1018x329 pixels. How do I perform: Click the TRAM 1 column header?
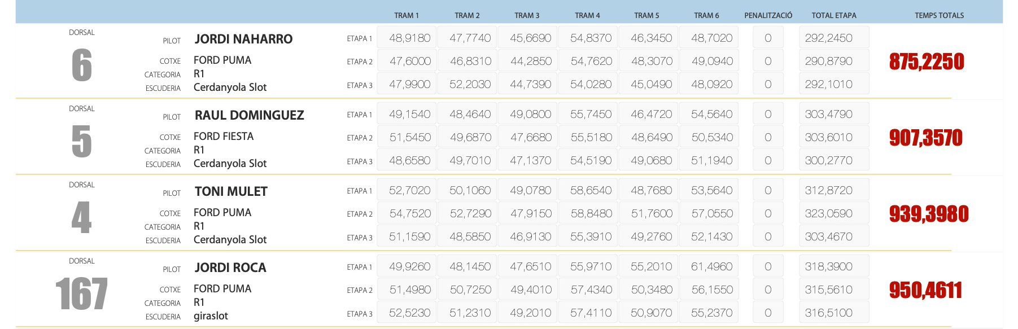407,15
